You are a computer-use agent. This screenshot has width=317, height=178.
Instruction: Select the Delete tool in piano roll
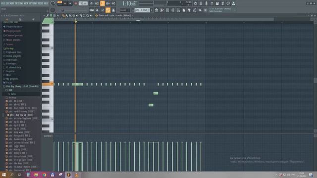74,15
